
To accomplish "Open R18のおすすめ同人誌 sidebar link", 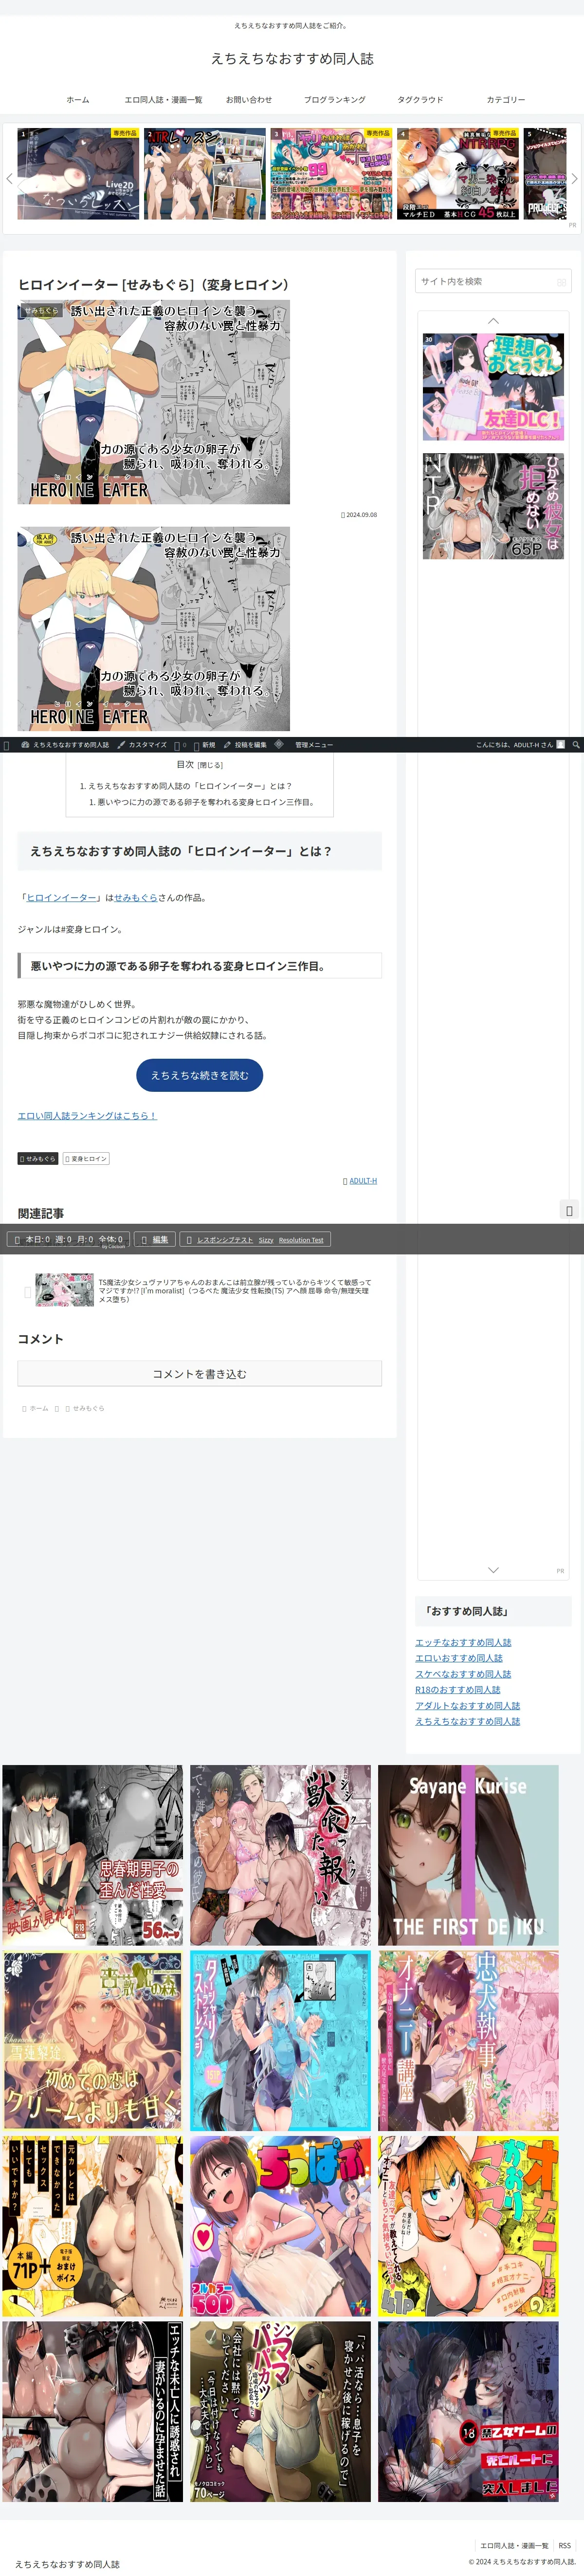I will pos(458,1690).
